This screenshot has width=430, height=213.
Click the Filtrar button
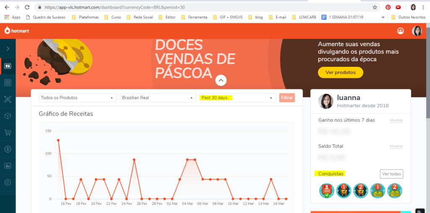[287, 98]
